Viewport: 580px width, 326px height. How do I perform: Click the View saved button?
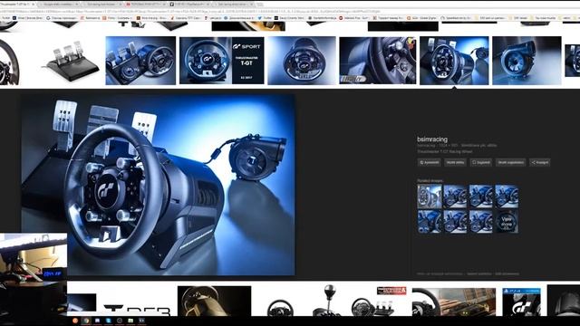(510, 162)
